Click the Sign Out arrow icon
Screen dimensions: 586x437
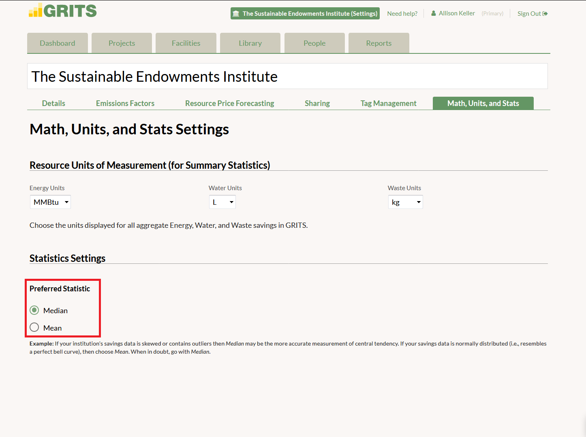pos(545,14)
